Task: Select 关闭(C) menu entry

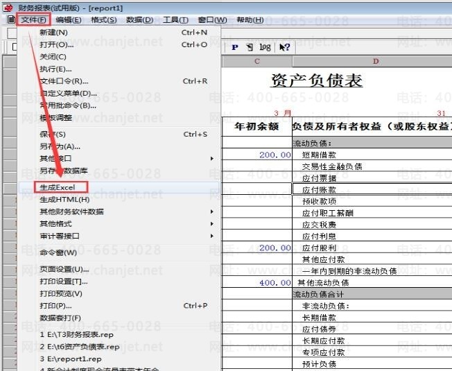Action: tap(119, 57)
